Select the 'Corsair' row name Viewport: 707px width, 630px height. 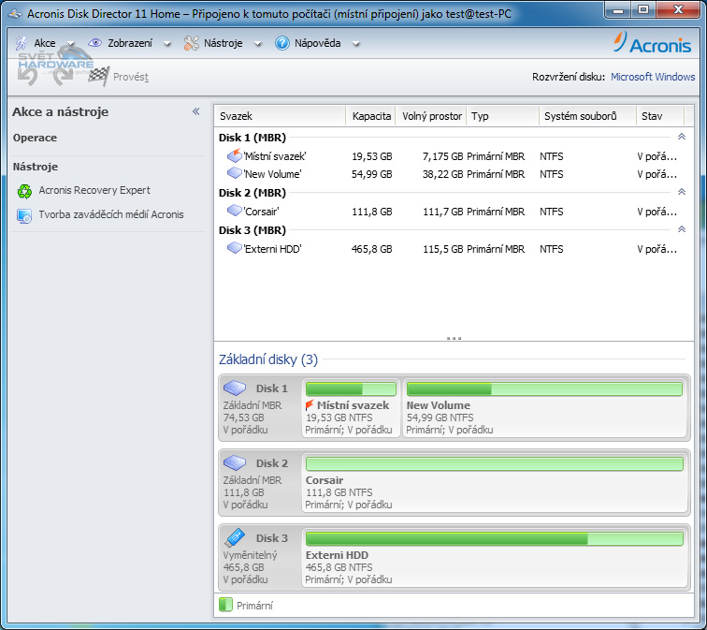tap(261, 212)
